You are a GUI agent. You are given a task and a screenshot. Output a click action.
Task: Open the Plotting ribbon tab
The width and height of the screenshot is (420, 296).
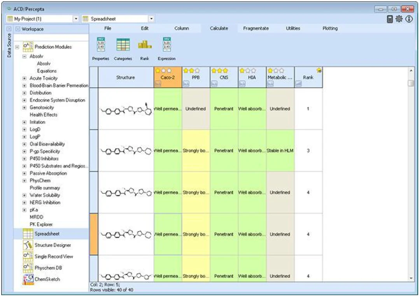tap(330, 28)
